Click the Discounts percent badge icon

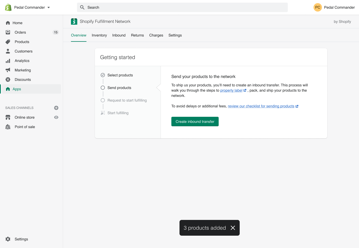tap(8, 80)
